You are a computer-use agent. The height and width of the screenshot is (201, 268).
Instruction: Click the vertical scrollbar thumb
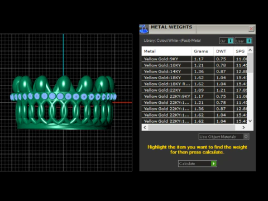[x=250, y=63]
